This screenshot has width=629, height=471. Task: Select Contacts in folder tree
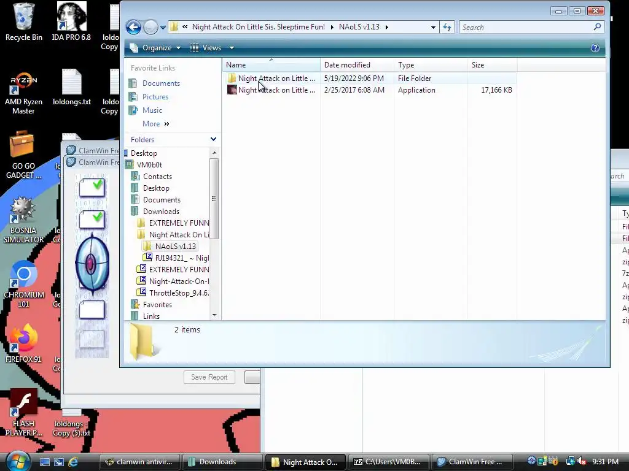coord(157,176)
